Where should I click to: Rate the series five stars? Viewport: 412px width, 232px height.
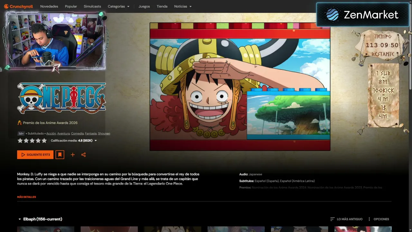click(44, 140)
